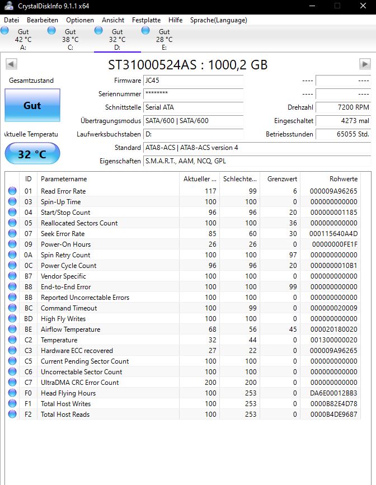Switch to drive E: tab

[164, 39]
